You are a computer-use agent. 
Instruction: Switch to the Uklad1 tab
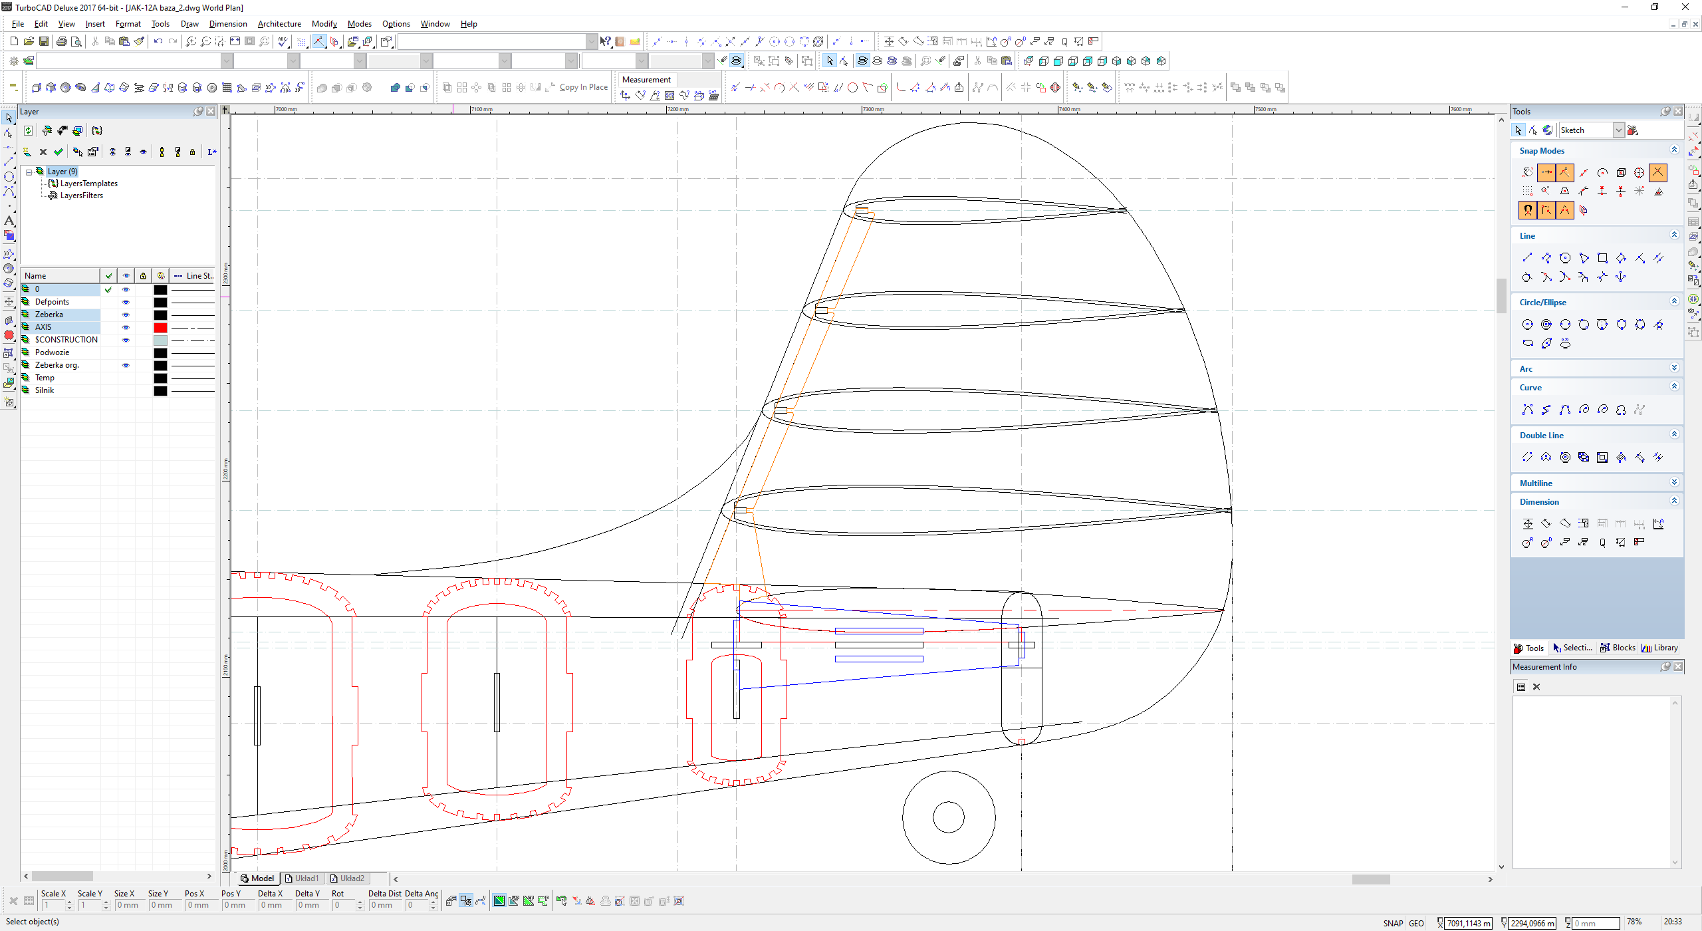click(x=303, y=878)
